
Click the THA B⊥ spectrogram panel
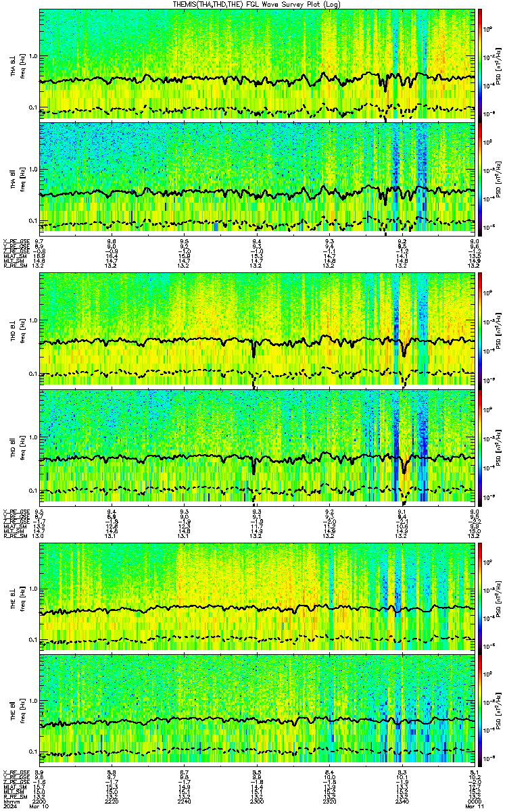click(x=256, y=65)
